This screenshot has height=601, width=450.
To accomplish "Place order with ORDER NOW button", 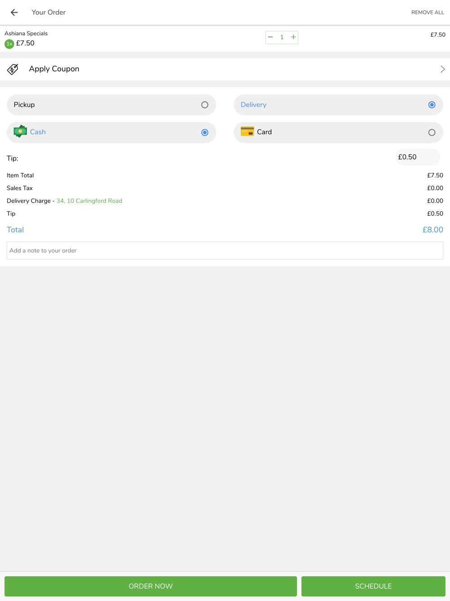I will 151,586.
